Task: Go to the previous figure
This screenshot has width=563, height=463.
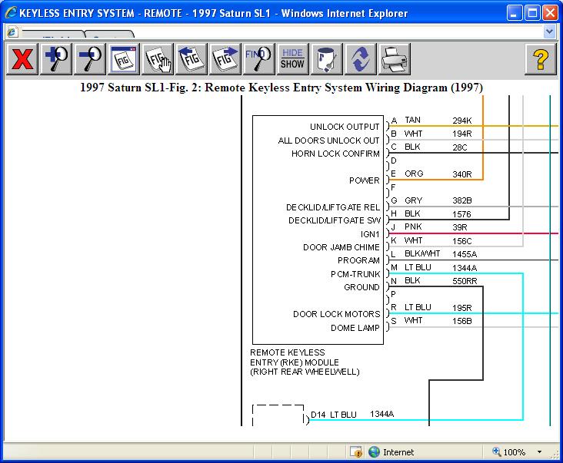Action: [x=192, y=59]
